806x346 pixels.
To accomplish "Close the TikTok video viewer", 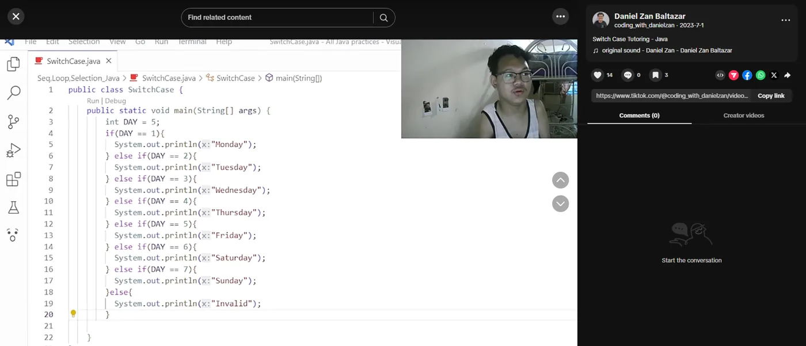I will (x=16, y=17).
